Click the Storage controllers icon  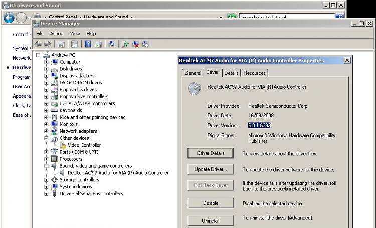(55, 180)
